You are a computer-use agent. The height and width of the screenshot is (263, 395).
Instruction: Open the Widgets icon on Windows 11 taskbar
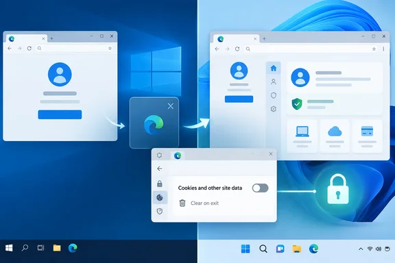pos(280,249)
